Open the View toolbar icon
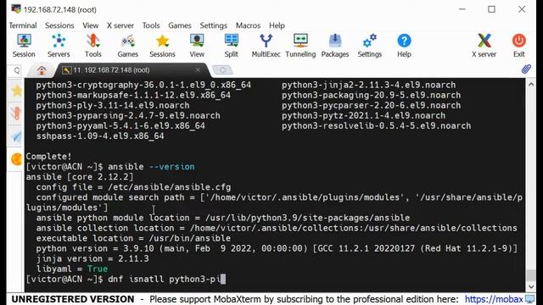This screenshot has height=305, width=543. click(197, 46)
